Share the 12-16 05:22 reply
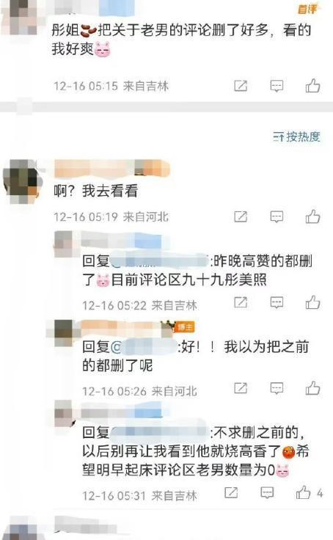The height and width of the screenshot is (540, 333). [241, 302]
